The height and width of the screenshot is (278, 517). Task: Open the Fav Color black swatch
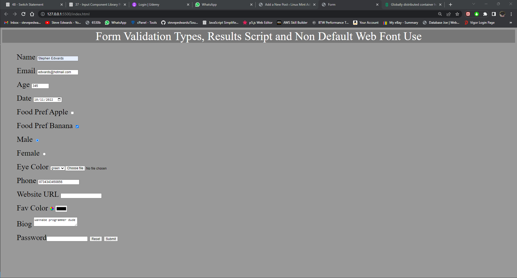(x=61, y=209)
